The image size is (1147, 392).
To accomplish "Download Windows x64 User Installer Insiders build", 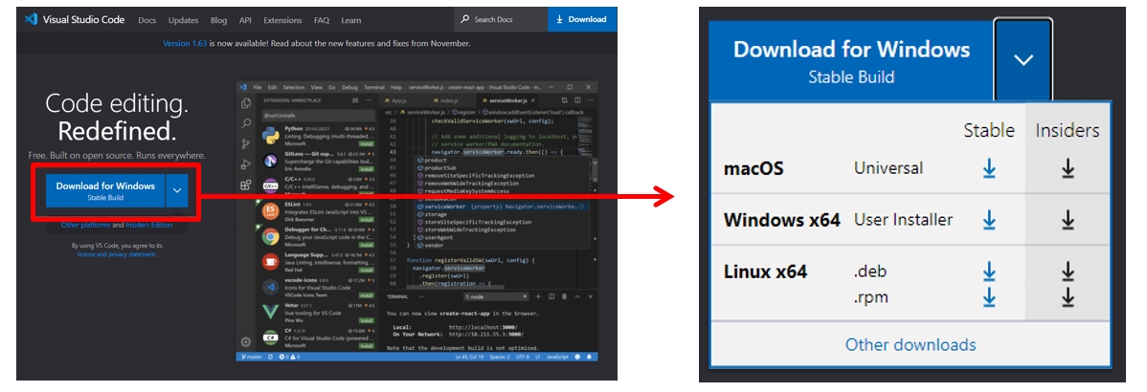I will [1068, 219].
